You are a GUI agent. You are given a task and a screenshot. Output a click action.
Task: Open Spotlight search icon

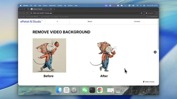point(141,5)
